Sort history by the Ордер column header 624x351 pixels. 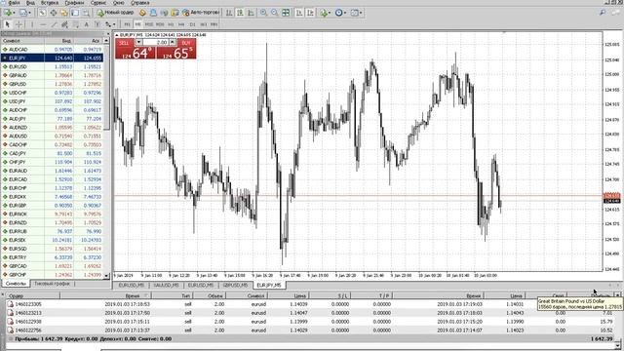pos(32,295)
